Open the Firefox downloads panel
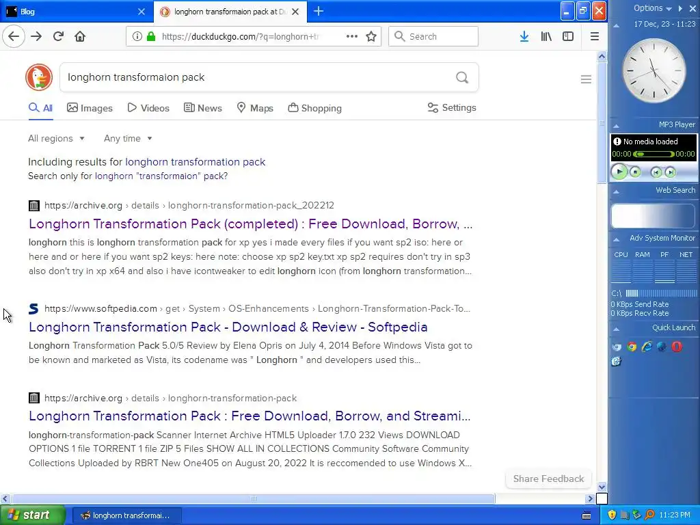Image resolution: width=700 pixels, height=525 pixels. (524, 37)
